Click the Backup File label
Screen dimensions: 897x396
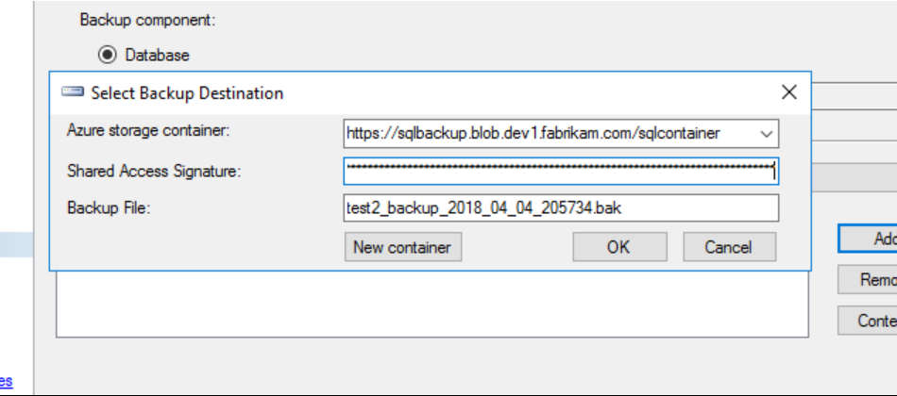coord(110,206)
